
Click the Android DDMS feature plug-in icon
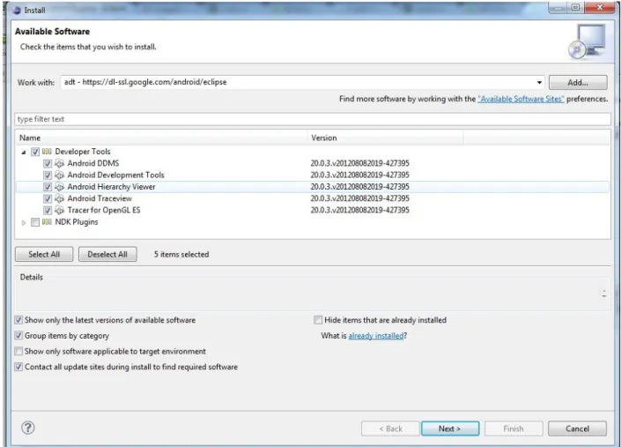click(x=59, y=163)
